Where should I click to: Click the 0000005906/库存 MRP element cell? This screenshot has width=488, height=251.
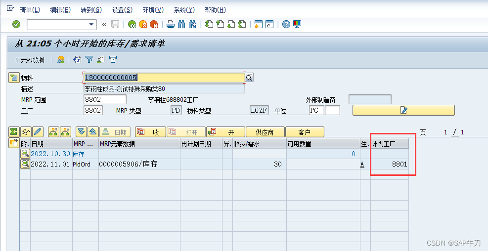point(139,164)
